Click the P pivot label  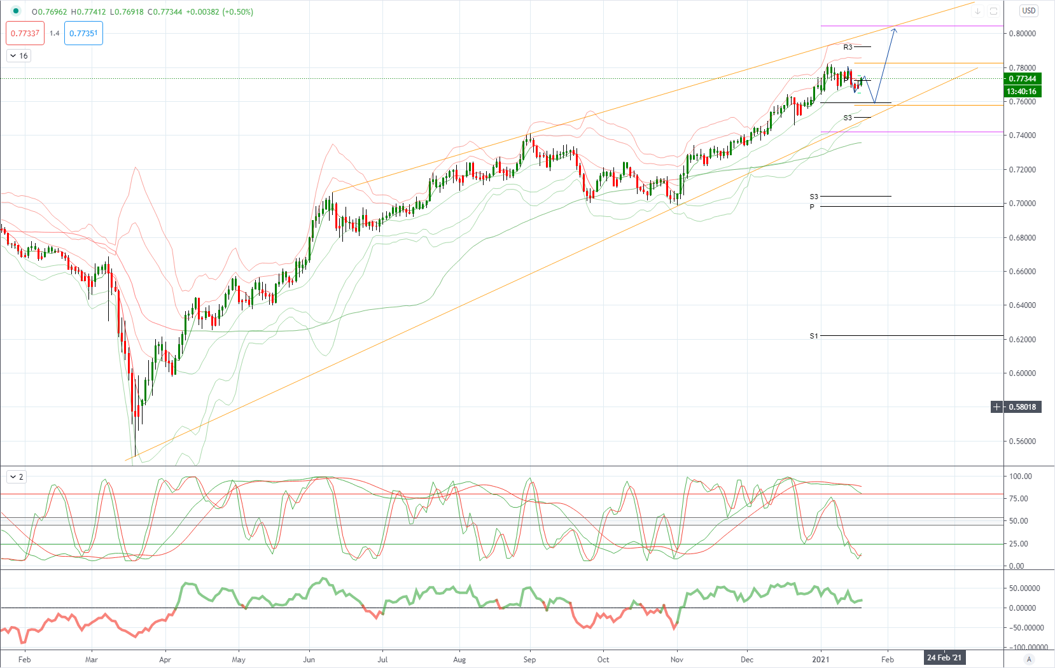click(812, 207)
